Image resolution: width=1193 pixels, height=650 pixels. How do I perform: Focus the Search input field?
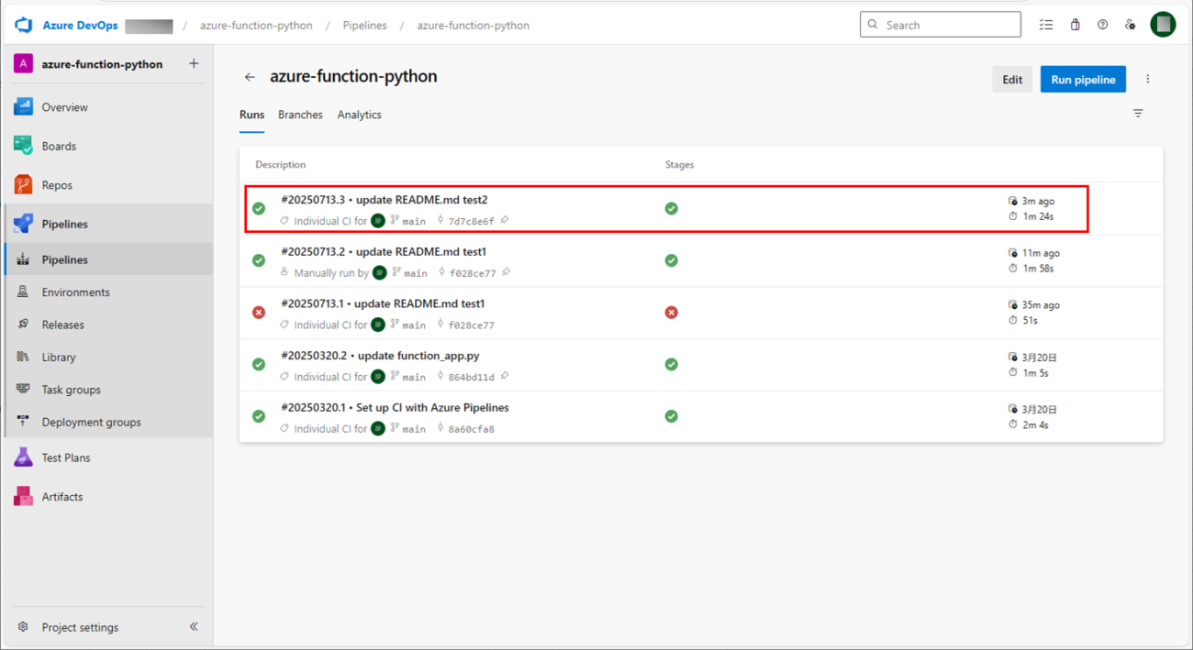click(941, 25)
